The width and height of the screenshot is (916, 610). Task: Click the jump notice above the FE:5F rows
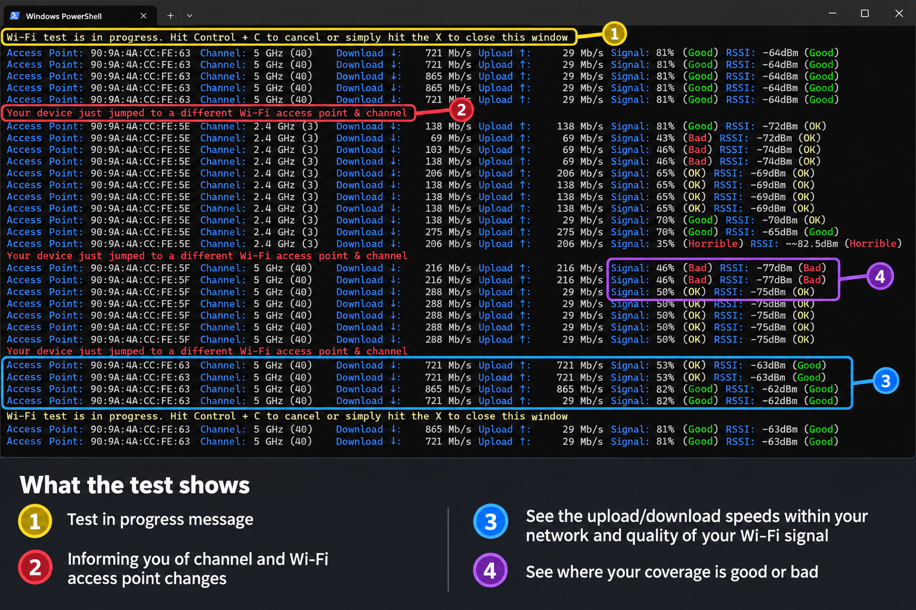pos(207,256)
